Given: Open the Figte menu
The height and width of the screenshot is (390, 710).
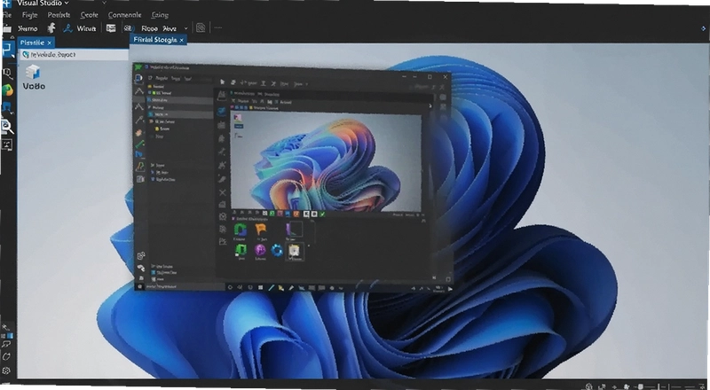Looking at the screenshot, I should click(29, 15).
